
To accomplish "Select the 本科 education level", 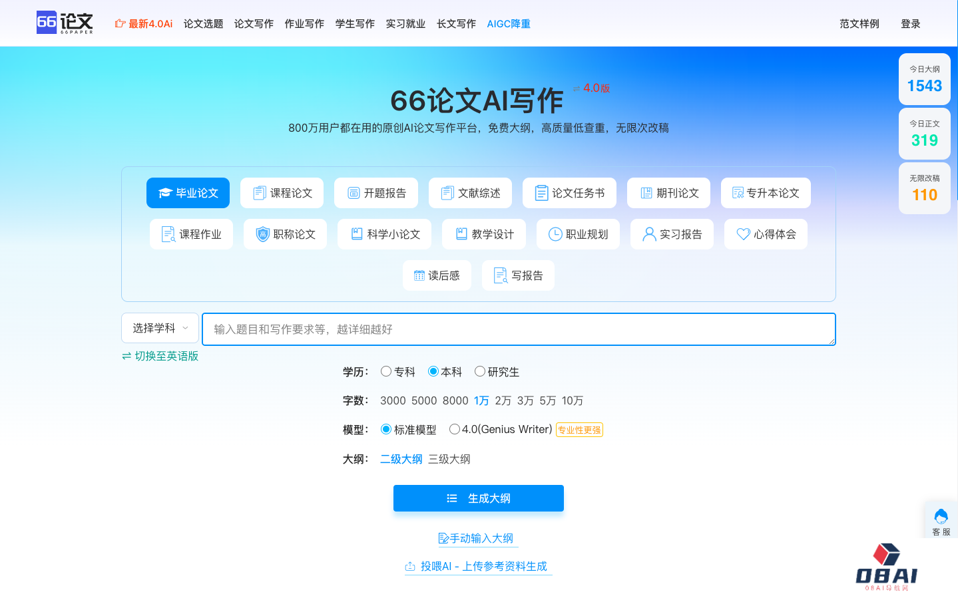I will (x=432, y=371).
